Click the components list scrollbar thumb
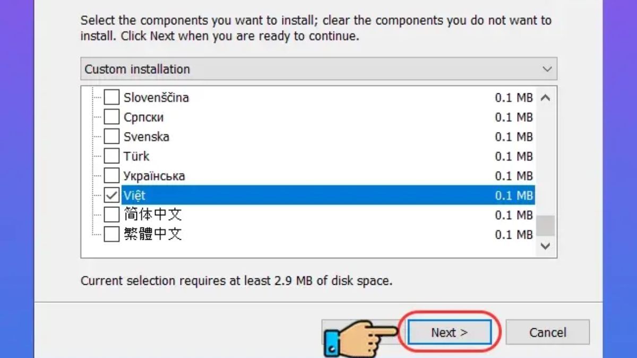This screenshot has width=637, height=358. pos(545,225)
